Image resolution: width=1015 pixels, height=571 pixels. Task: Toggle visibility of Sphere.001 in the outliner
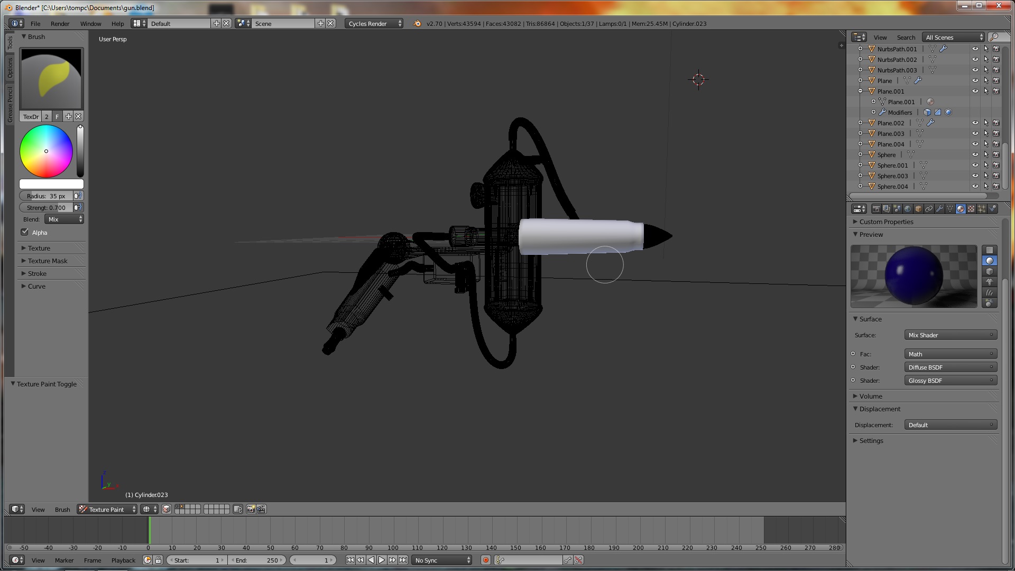click(x=975, y=165)
